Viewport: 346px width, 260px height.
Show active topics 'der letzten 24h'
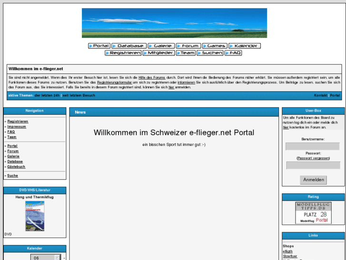pyautogui.click(x=47, y=95)
